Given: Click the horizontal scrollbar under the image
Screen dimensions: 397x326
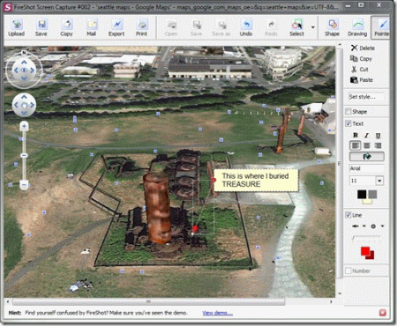Looking at the screenshot, I should click(x=148, y=301).
